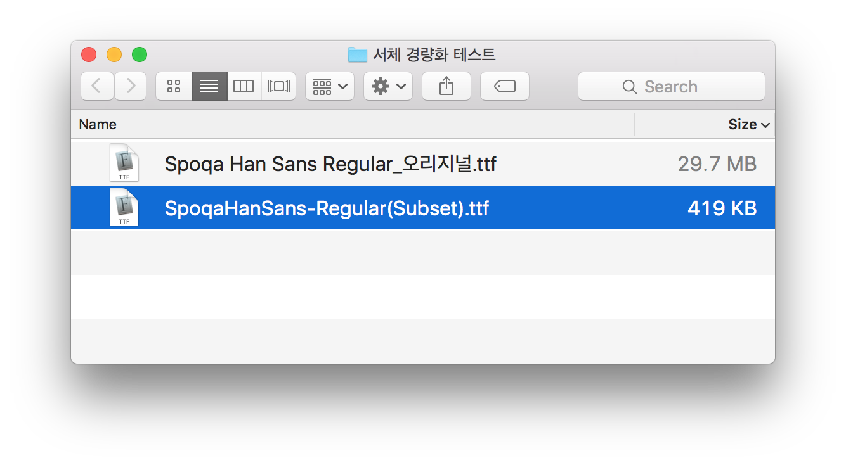
Task: Toggle sort order on Size column header
Action: pyautogui.click(x=705, y=124)
